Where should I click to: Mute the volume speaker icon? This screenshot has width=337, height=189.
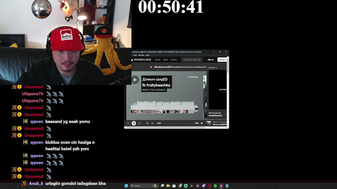pos(202,123)
